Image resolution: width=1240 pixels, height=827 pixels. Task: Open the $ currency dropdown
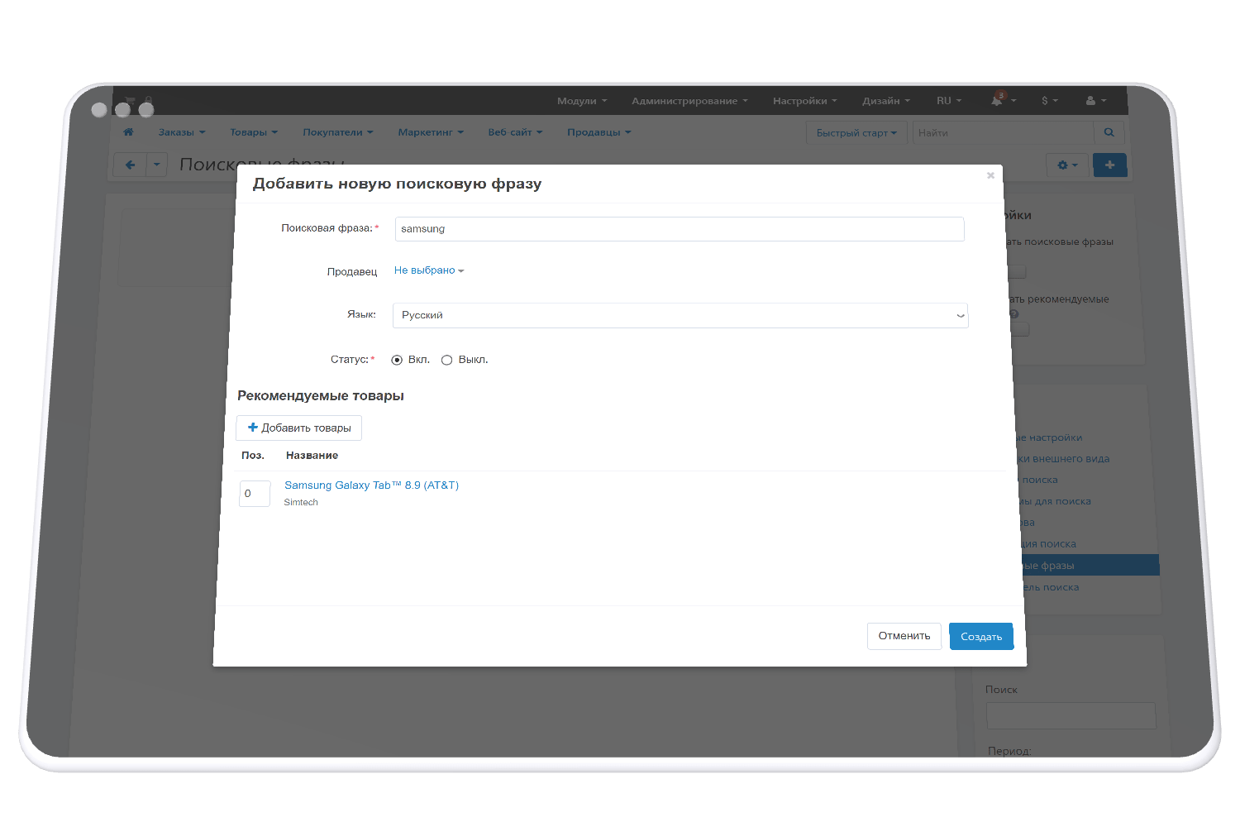click(x=1050, y=100)
